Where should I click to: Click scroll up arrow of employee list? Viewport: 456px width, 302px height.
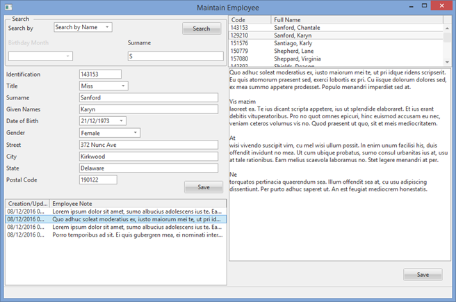447,28
